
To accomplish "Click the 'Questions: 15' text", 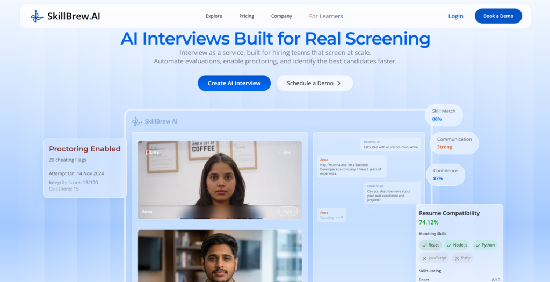I will click(63, 189).
